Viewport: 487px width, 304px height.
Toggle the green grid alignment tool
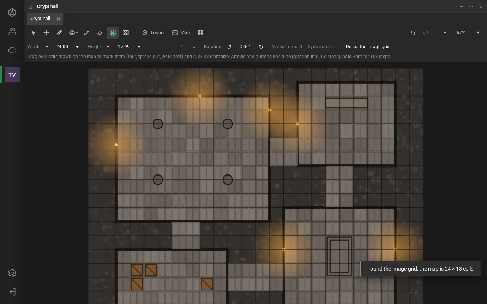click(x=113, y=33)
